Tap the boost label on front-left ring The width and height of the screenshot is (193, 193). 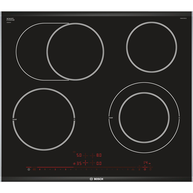point(15,119)
